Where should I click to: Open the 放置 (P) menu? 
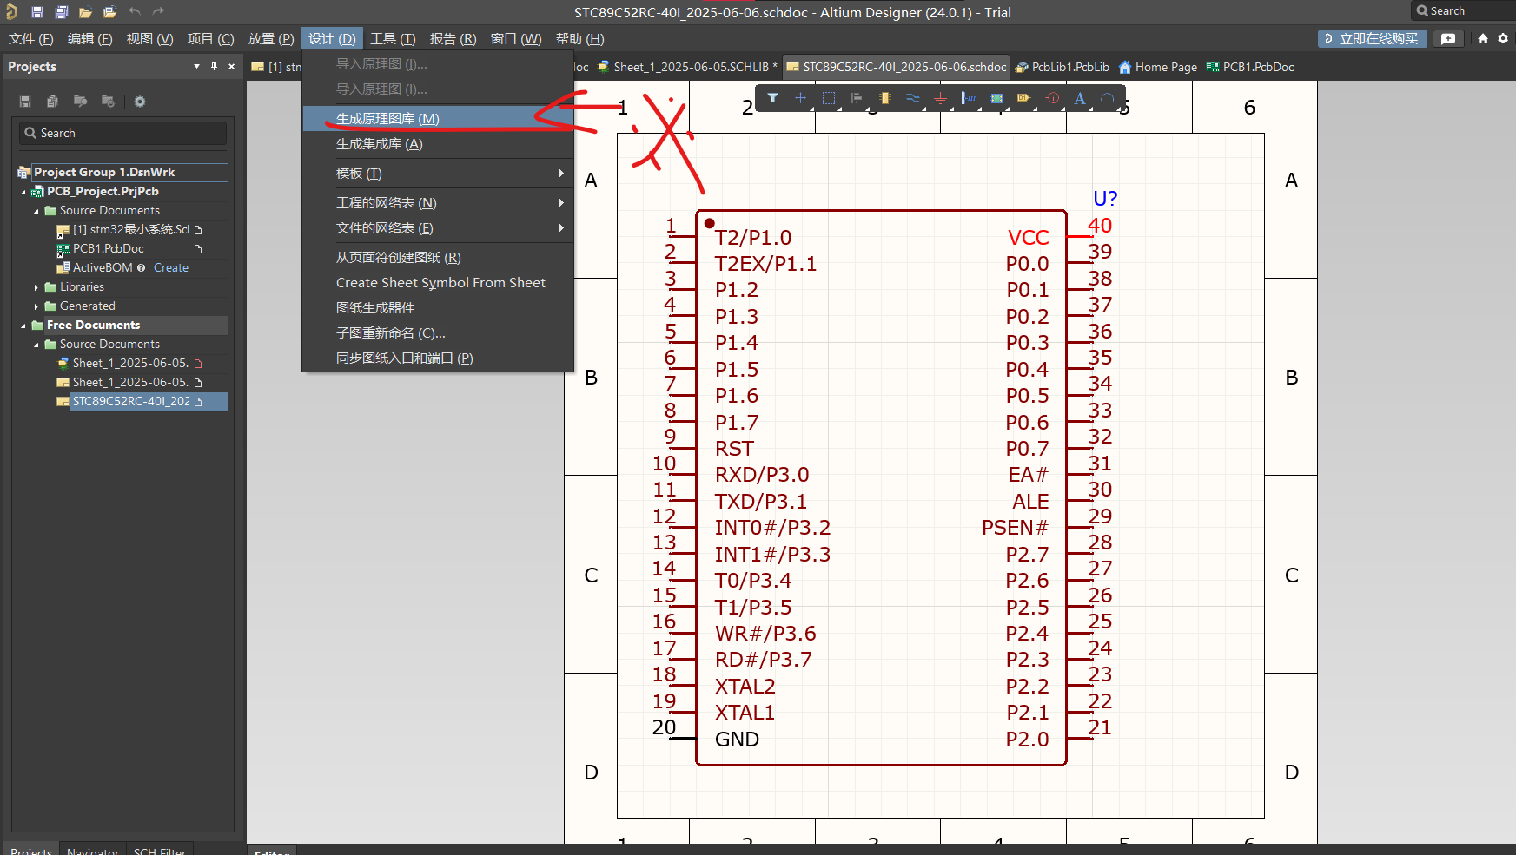[x=271, y=39]
